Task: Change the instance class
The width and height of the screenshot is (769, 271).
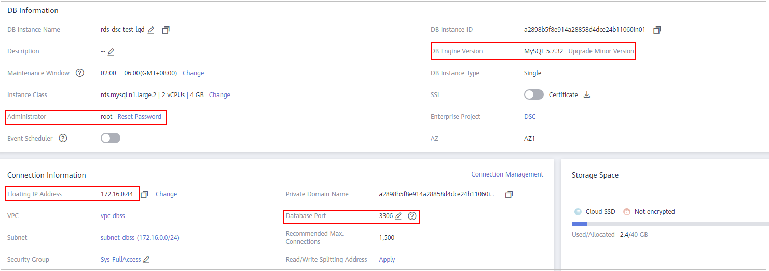Action: point(219,95)
